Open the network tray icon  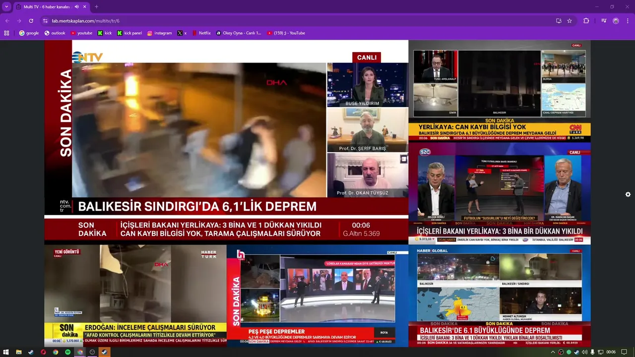tap(601, 352)
